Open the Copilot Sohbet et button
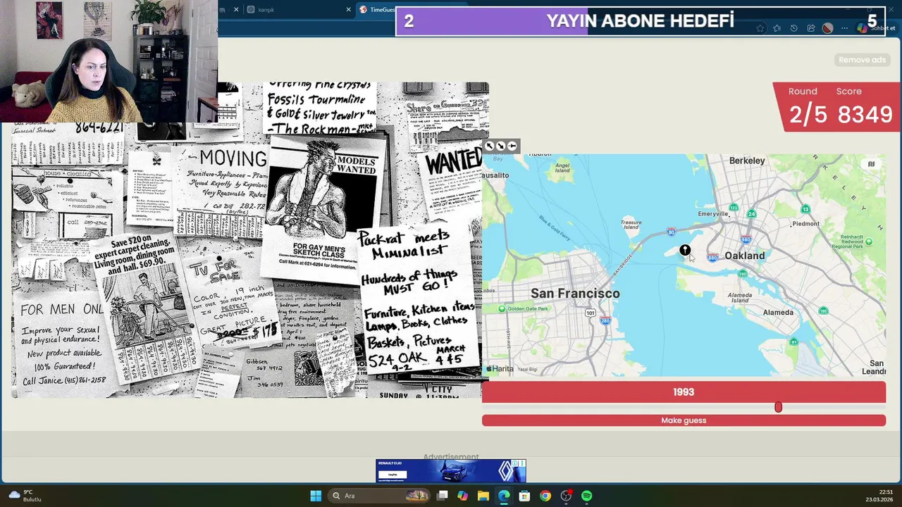This screenshot has height=507, width=902. (876, 28)
